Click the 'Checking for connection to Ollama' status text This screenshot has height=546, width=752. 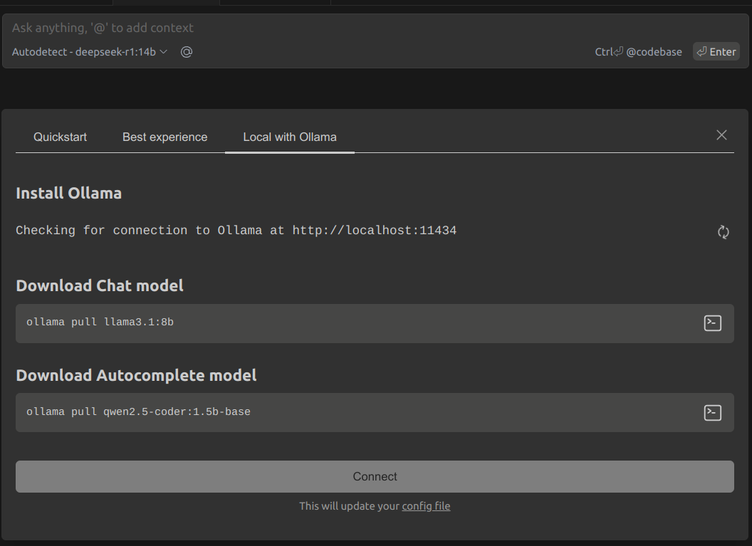[x=236, y=231]
